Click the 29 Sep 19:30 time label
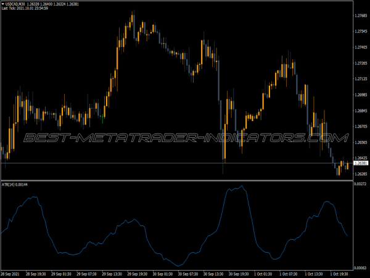 pyautogui.click(x=137, y=274)
